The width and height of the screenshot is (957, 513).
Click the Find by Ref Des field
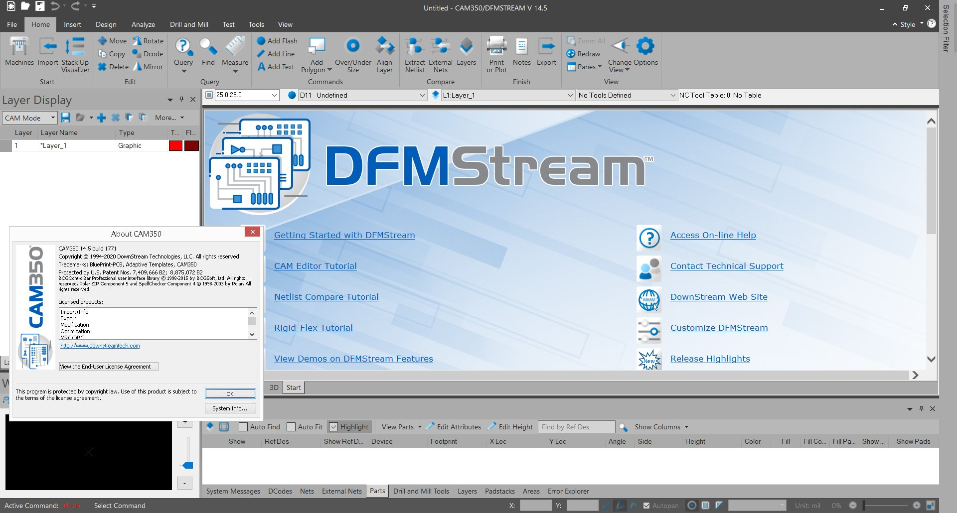click(x=577, y=427)
